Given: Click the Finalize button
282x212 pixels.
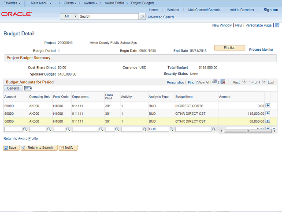Looking at the screenshot, I should [229, 48].
